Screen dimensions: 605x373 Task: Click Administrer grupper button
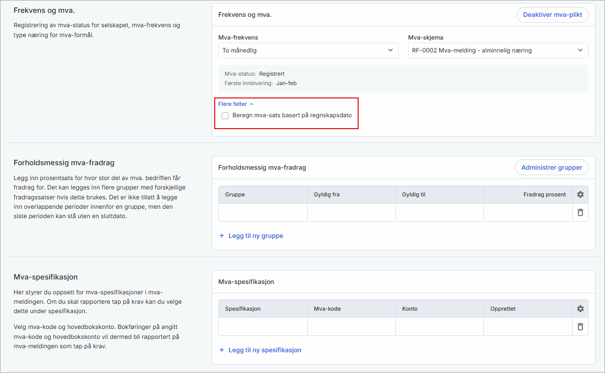(552, 168)
